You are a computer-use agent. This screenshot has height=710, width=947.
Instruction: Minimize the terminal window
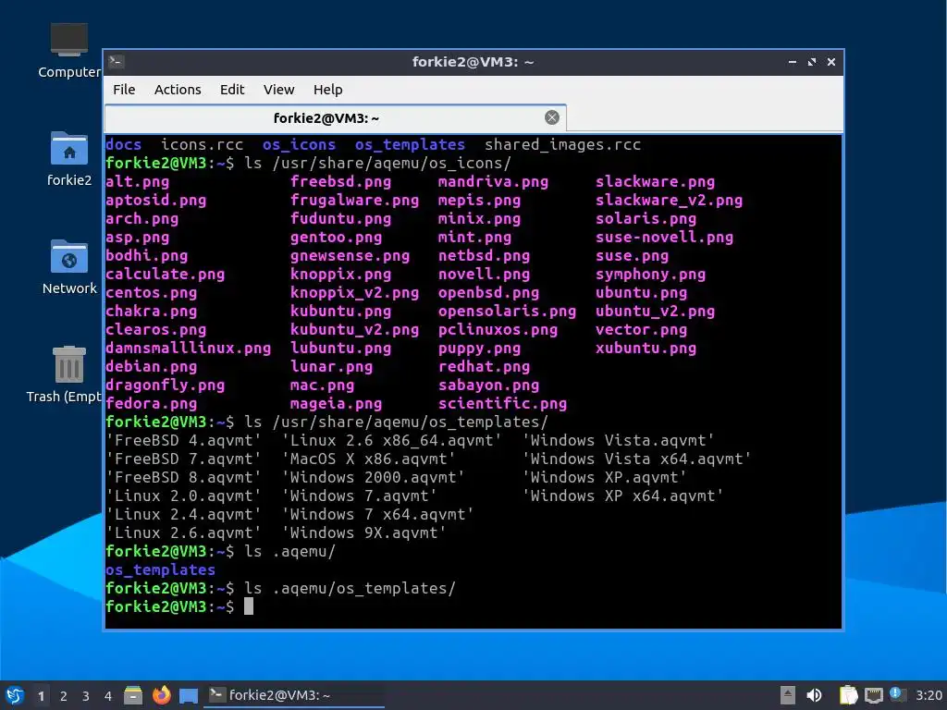[x=793, y=62]
